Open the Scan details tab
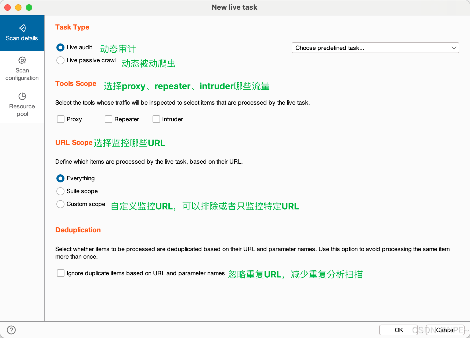Image resolution: width=470 pixels, height=338 pixels. tap(22, 33)
